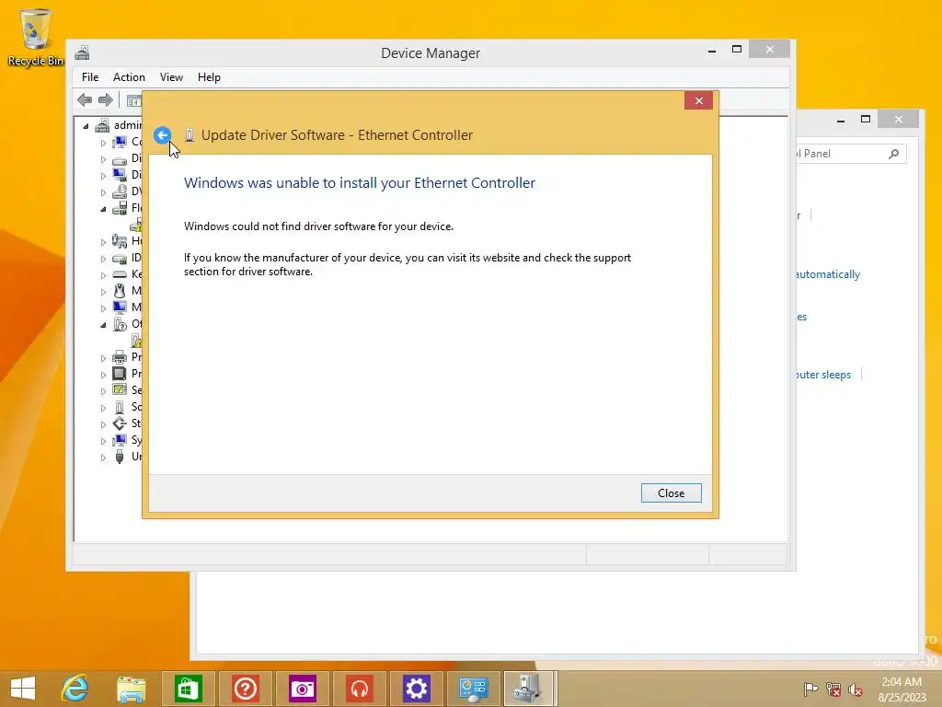942x707 pixels.
Task: Close the Update Driver Software dialog with X
Action: coord(699,100)
